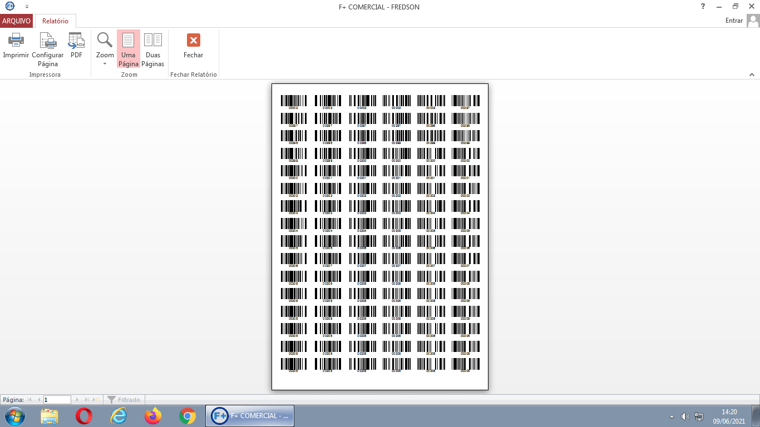Select the Relatório ribbon tab
This screenshot has height=427, width=760.
pyautogui.click(x=55, y=21)
